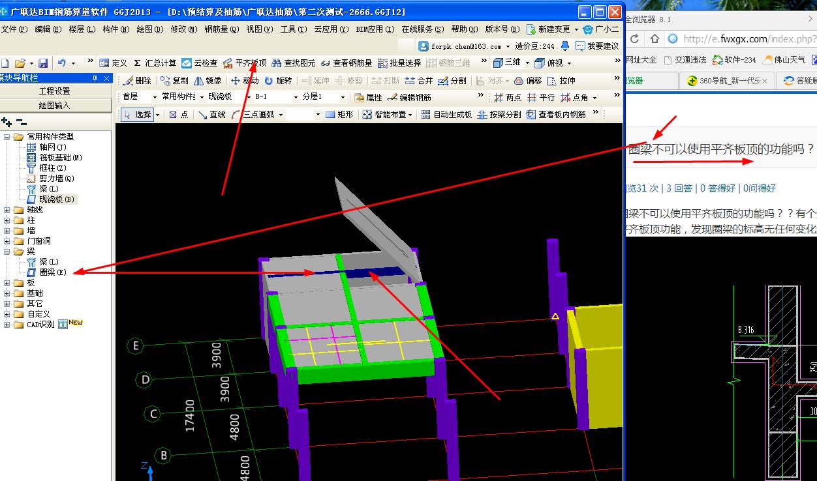Click 两点 two-point axis tool

tap(508, 97)
